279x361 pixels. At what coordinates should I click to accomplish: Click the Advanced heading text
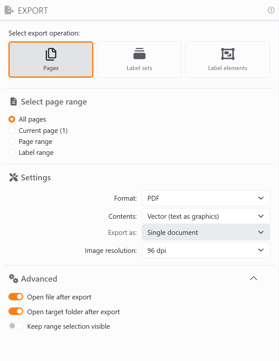(39, 279)
